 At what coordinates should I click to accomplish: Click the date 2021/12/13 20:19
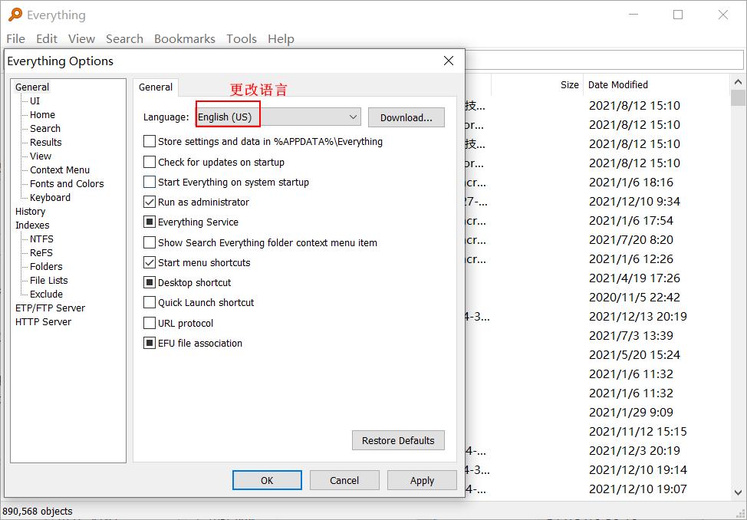click(638, 317)
